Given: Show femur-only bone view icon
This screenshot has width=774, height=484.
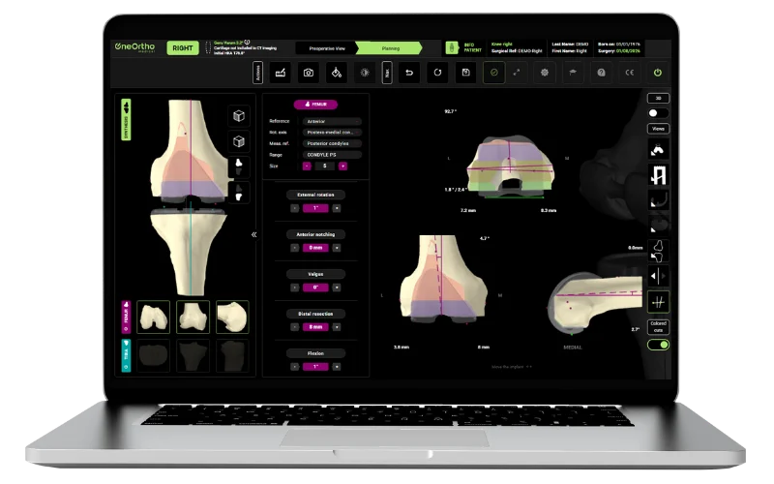Looking at the screenshot, I should point(239,166).
